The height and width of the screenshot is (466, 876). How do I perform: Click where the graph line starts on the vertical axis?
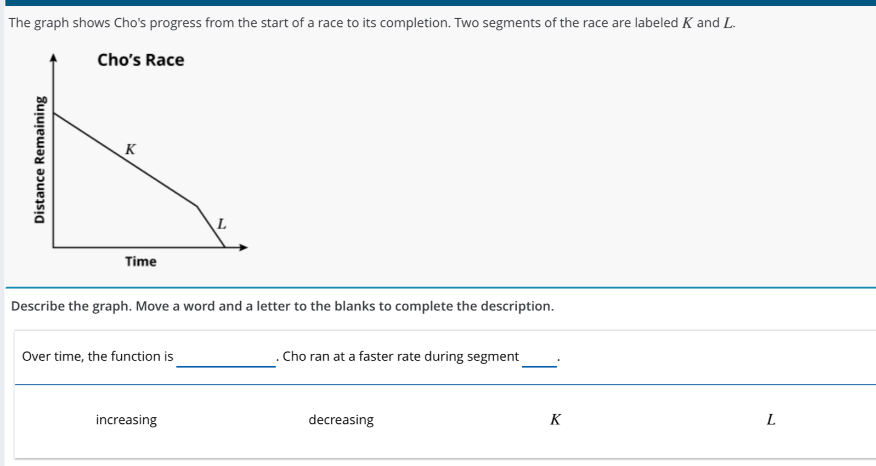tap(54, 113)
